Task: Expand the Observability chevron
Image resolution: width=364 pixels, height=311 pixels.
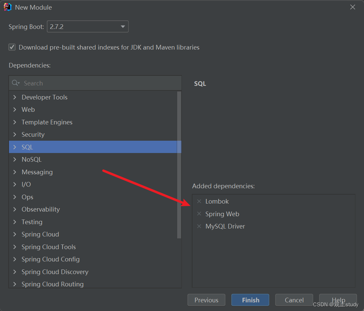Action: coord(15,209)
